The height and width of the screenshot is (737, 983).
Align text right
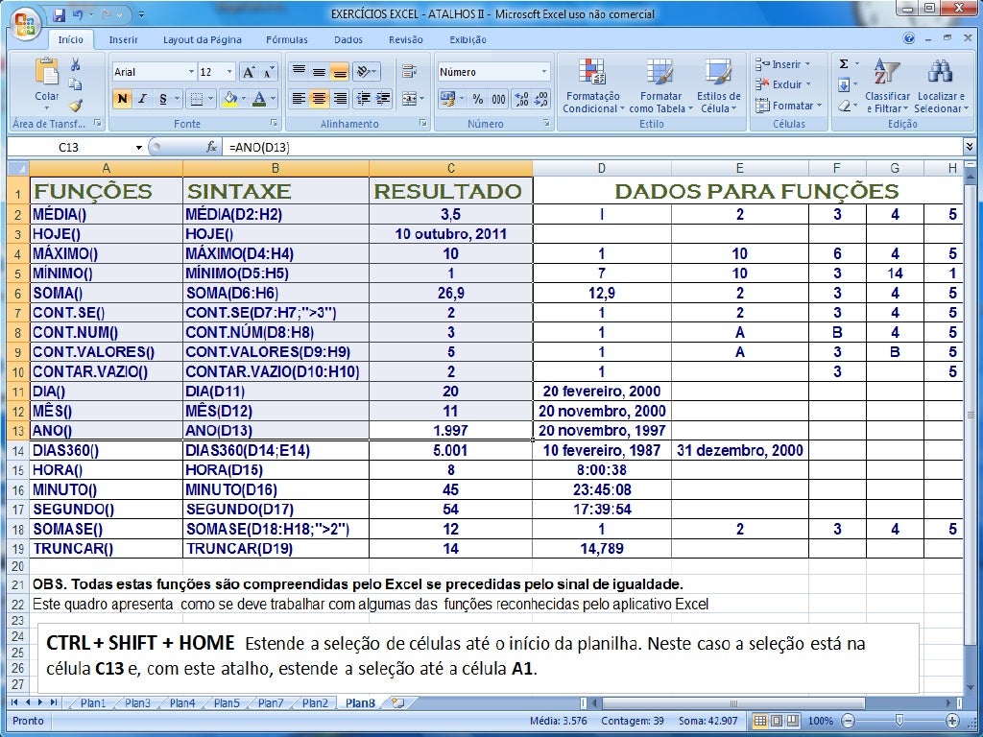[339, 99]
